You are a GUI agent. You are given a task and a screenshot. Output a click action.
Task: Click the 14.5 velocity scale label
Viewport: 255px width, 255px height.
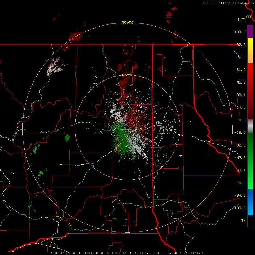coord(241,107)
